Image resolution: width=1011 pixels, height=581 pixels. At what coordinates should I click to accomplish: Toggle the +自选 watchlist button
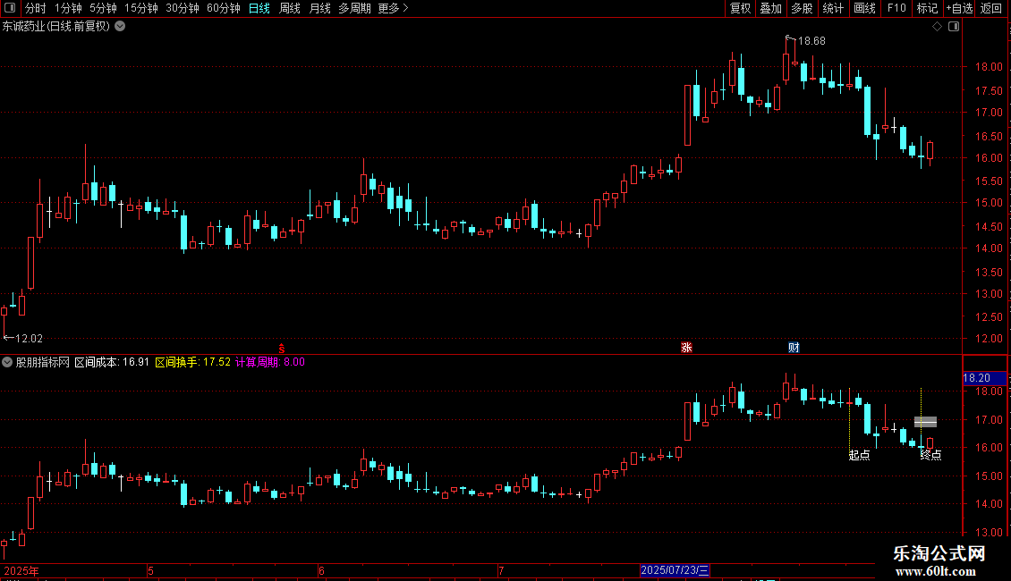[959, 8]
